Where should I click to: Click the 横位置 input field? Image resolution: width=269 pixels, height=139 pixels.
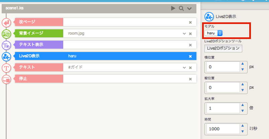coord(222,67)
